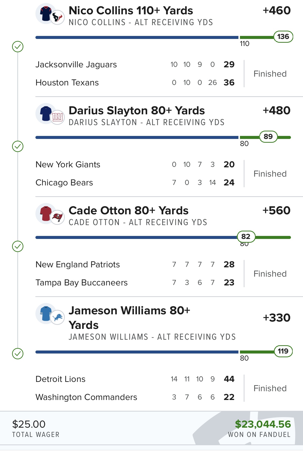Open the Nico Collins 110+ Yards selection

(131, 11)
